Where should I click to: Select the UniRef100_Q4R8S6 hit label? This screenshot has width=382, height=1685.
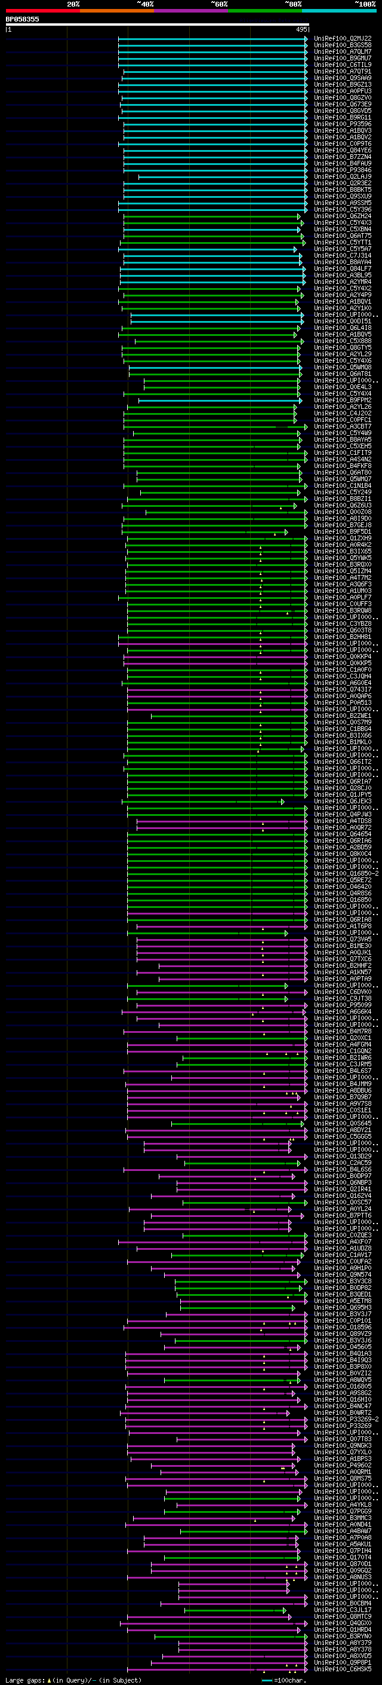tap(343, 893)
